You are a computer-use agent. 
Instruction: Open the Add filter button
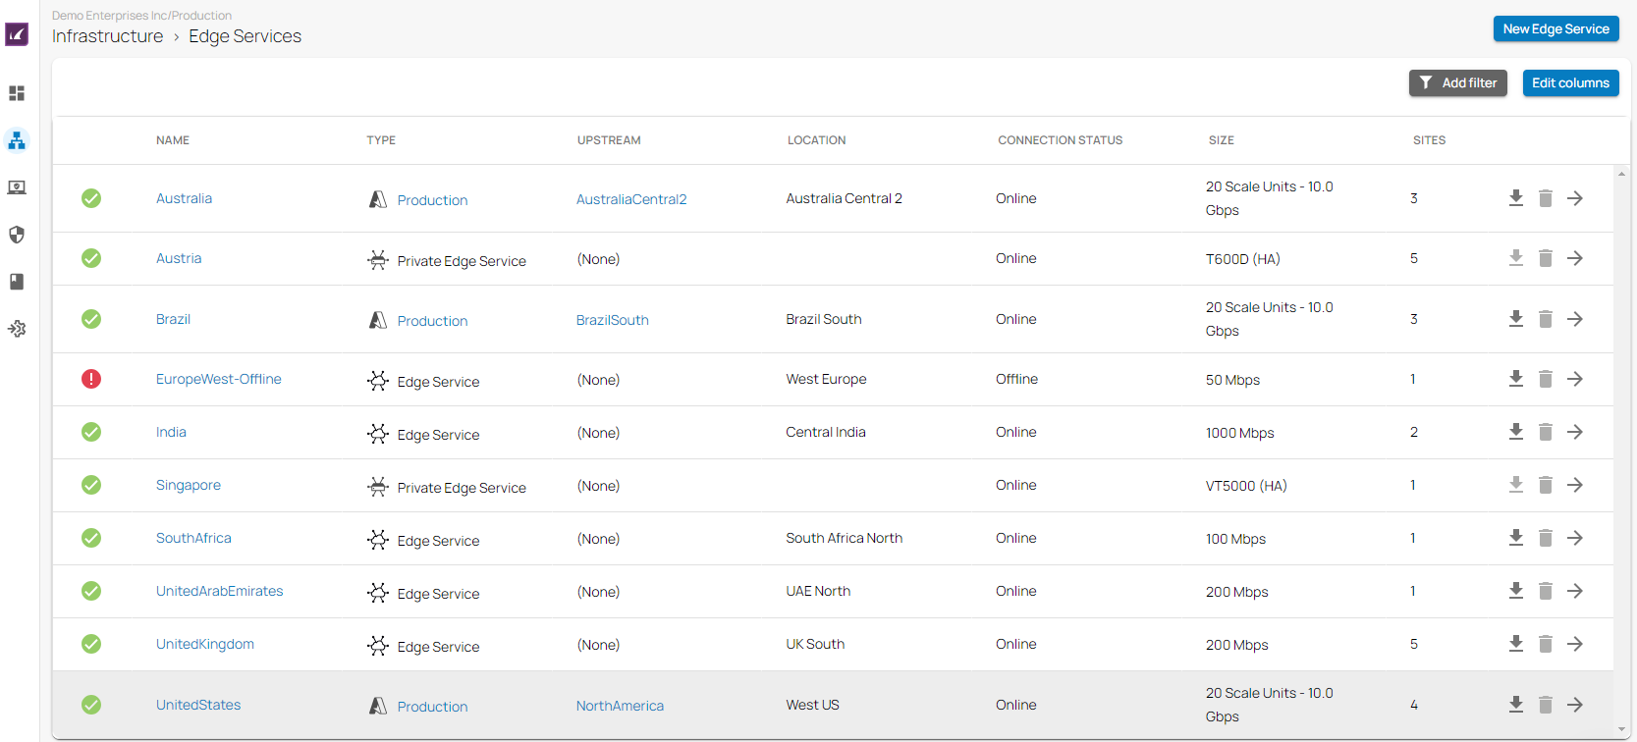tap(1457, 83)
